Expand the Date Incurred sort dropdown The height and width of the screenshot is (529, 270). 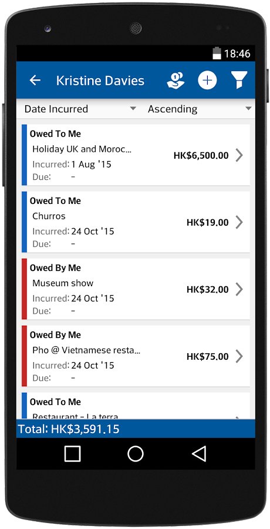coord(80,109)
